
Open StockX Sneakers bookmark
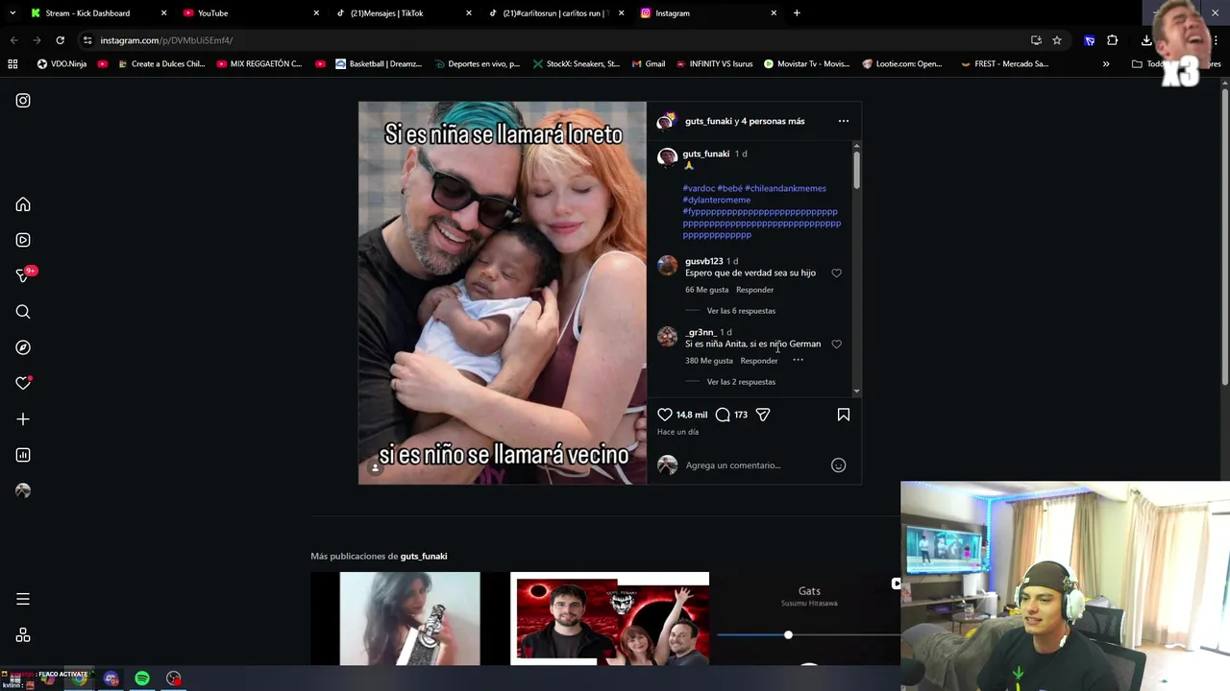click(x=575, y=64)
